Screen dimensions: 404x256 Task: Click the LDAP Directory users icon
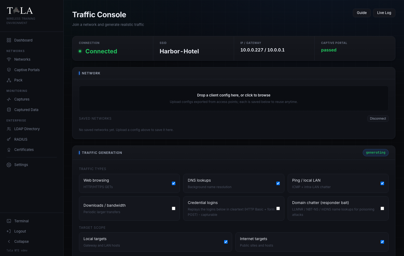[x=9, y=129]
